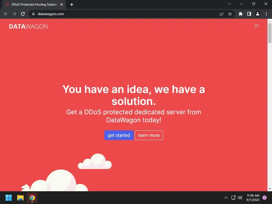Open the Windows Start menu
Image resolution: width=272 pixels, height=204 pixels.
point(8,198)
